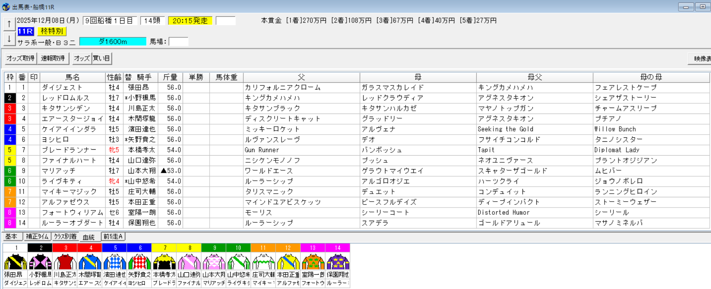Screen dimensions: 711x289
Task: Click blue checkered silk icon number 5
Action: click(x=115, y=262)
